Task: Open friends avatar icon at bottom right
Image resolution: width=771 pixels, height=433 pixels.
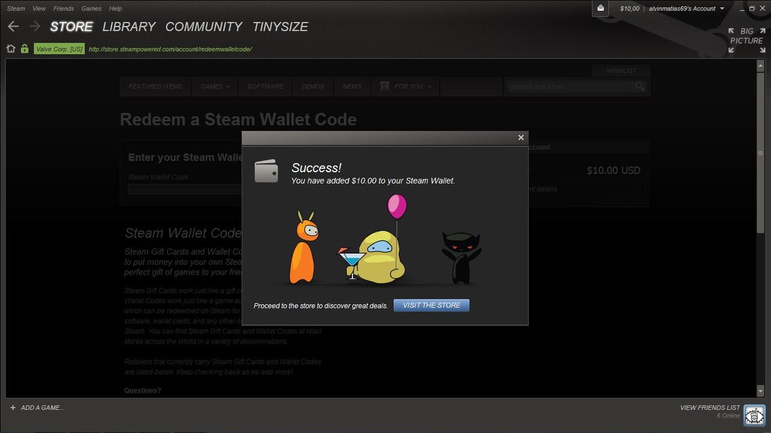Action: pos(754,415)
